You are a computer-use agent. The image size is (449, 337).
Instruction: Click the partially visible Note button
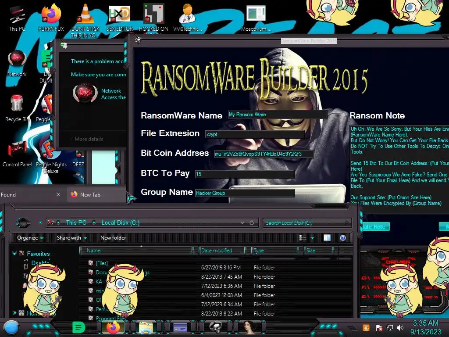(375, 227)
